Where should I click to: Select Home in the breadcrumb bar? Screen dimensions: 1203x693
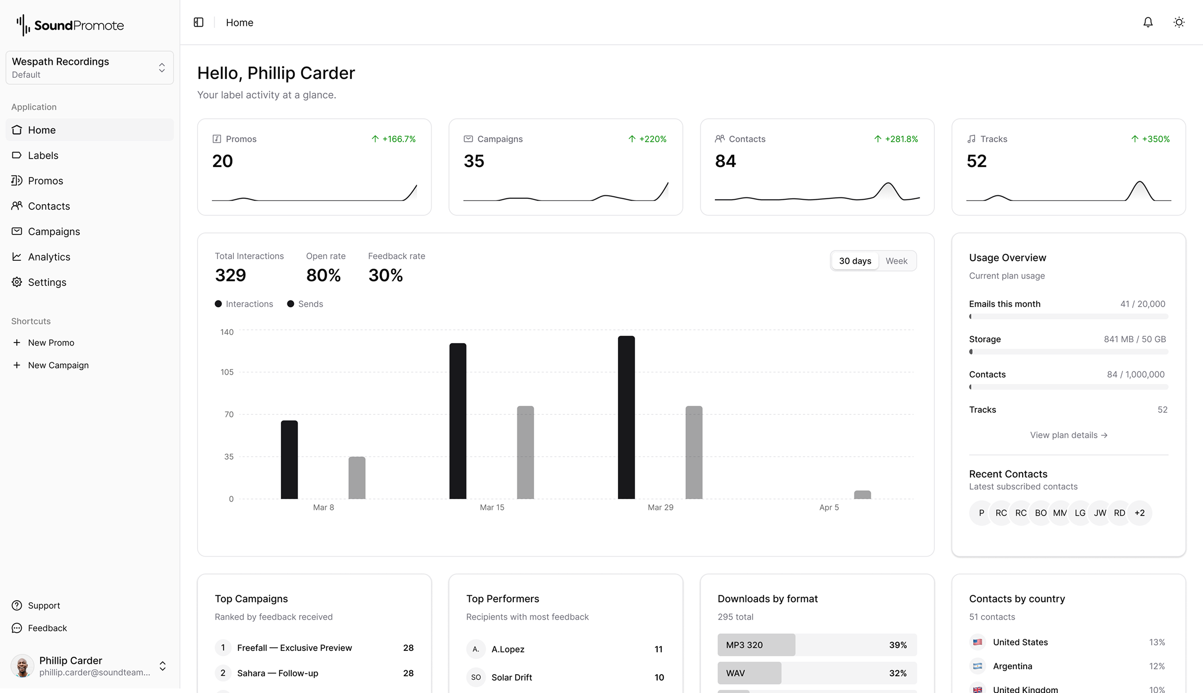click(x=239, y=22)
